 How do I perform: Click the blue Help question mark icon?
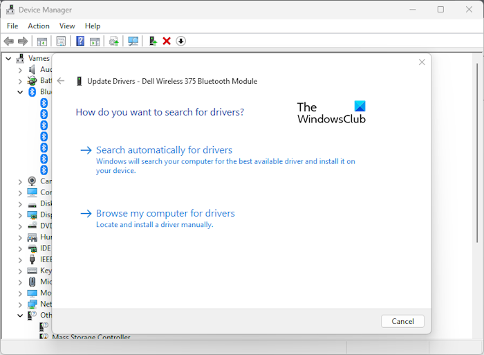80,41
